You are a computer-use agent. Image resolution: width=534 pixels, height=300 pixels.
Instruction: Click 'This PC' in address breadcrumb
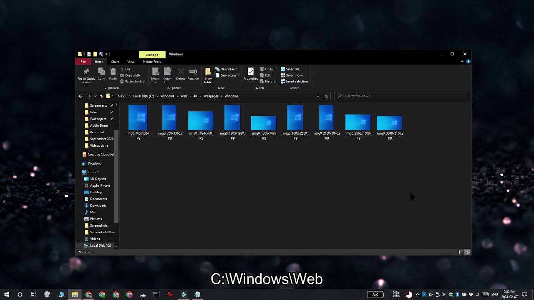pyautogui.click(x=121, y=96)
